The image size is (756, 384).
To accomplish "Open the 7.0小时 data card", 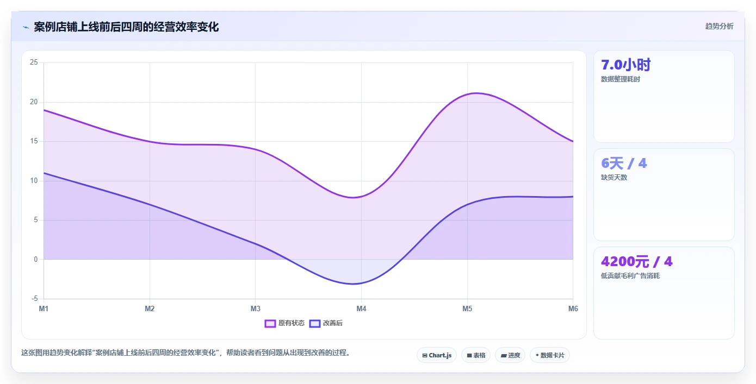I will coord(664,97).
